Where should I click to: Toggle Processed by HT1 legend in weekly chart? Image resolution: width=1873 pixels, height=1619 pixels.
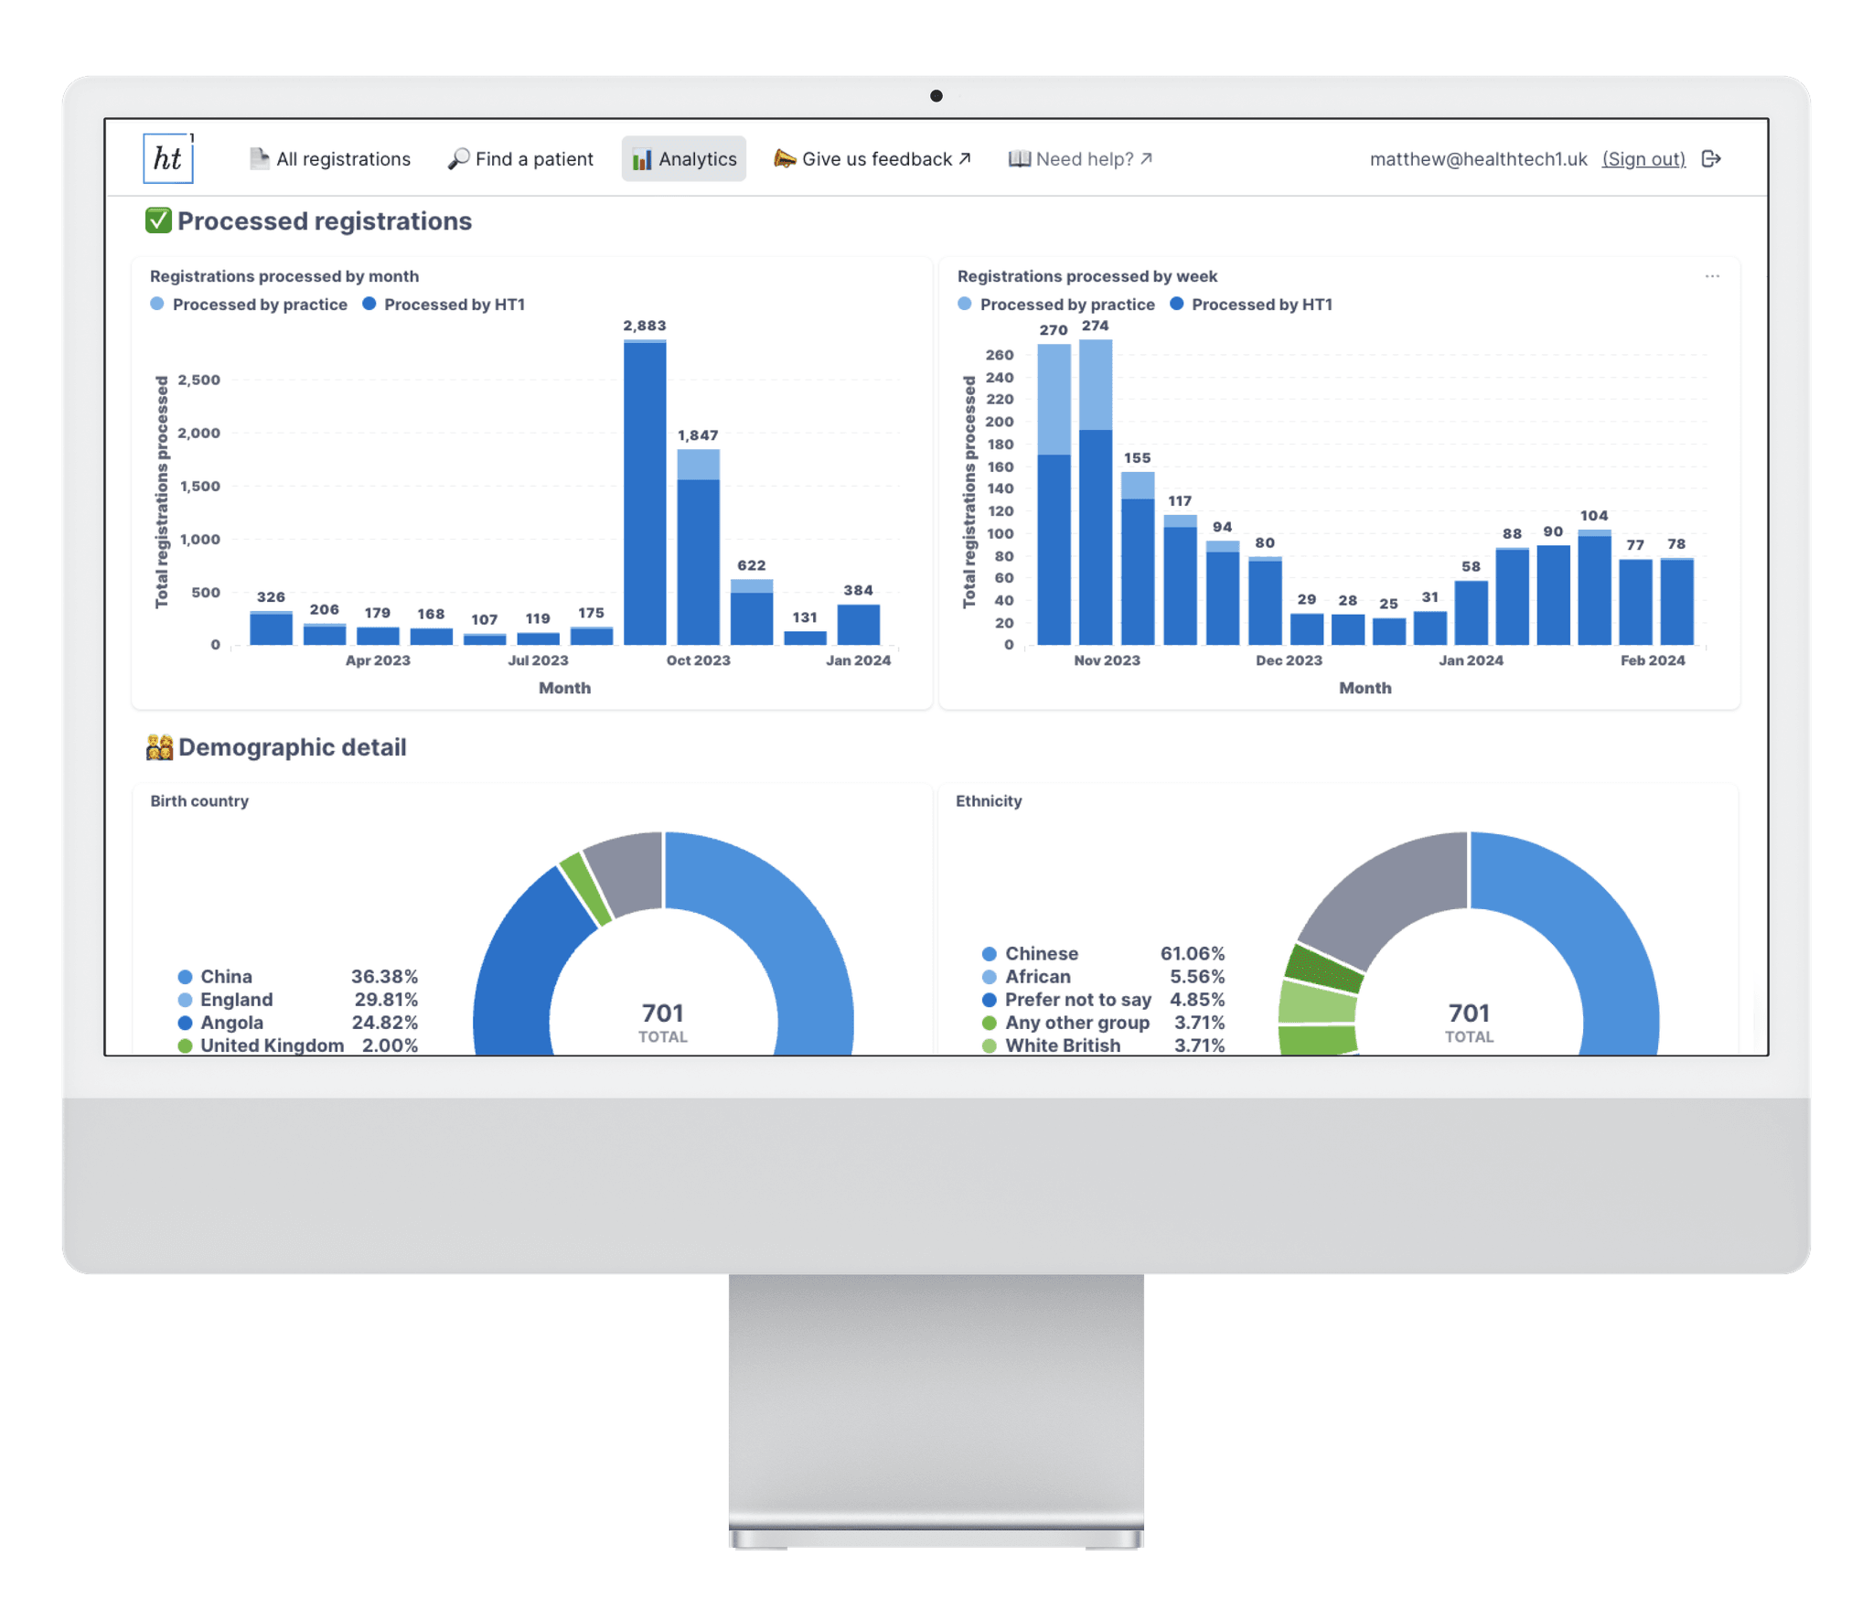(x=1251, y=305)
